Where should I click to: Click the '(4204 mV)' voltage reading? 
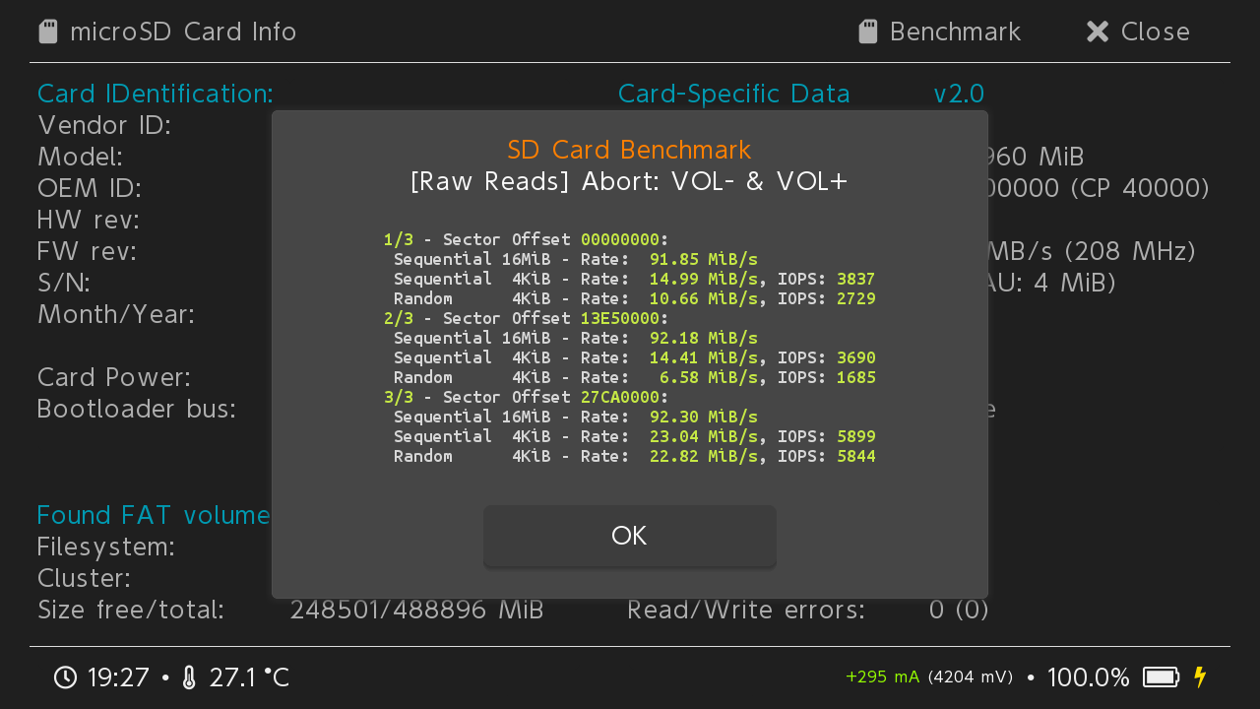point(971,677)
